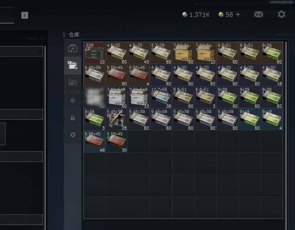The width and height of the screenshot is (295, 230).
Task: Unlock the locked storage slot
Action: pyautogui.click(x=73, y=117)
